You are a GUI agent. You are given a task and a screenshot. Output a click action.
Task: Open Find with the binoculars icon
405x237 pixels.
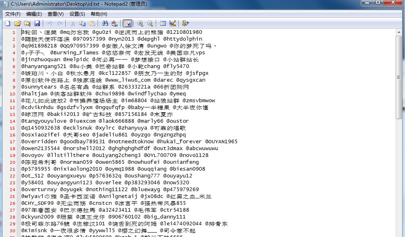coord(105,24)
